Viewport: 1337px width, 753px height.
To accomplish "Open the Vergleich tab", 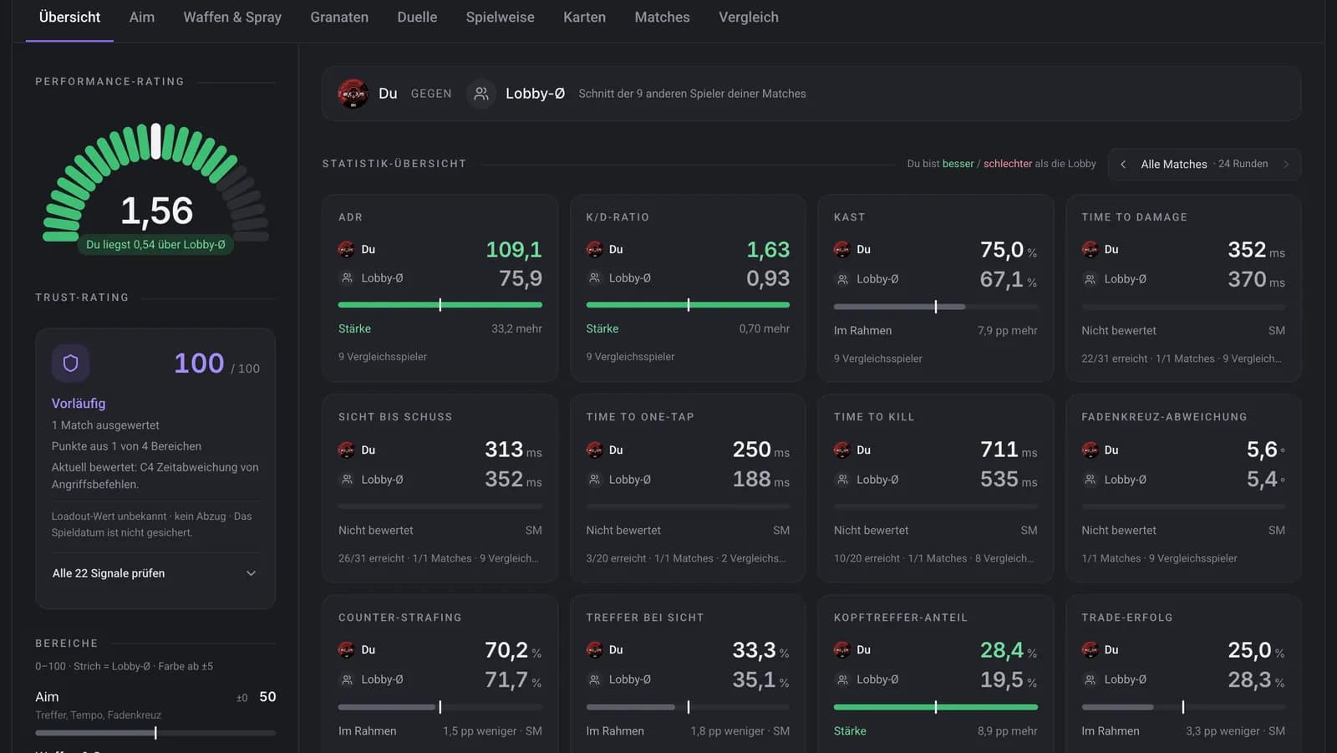I will (x=749, y=17).
